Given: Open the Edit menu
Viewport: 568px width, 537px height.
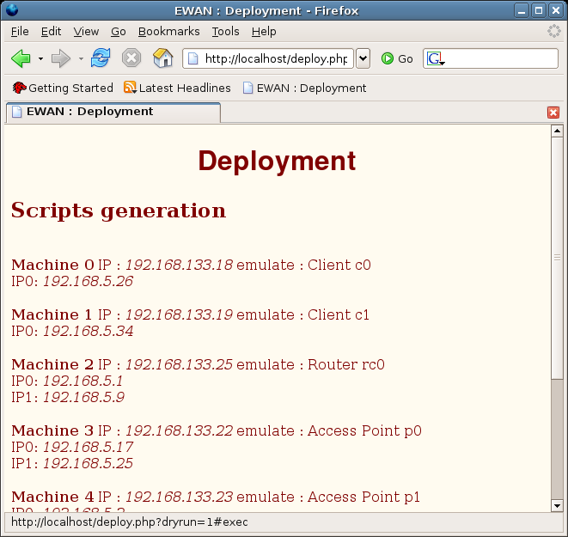Looking at the screenshot, I should click(51, 32).
